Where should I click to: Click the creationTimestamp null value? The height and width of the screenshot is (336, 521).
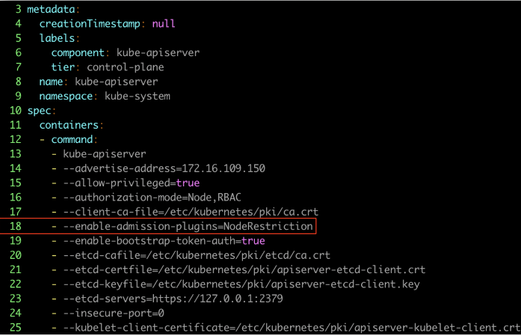click(x=164, y=24)
